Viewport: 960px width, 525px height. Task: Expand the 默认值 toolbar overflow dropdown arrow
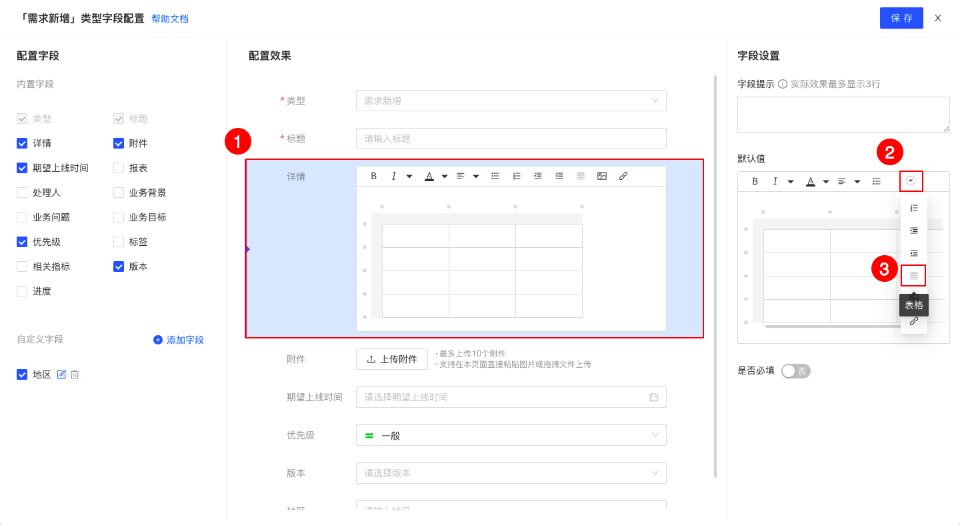click(x=911, y=181)
